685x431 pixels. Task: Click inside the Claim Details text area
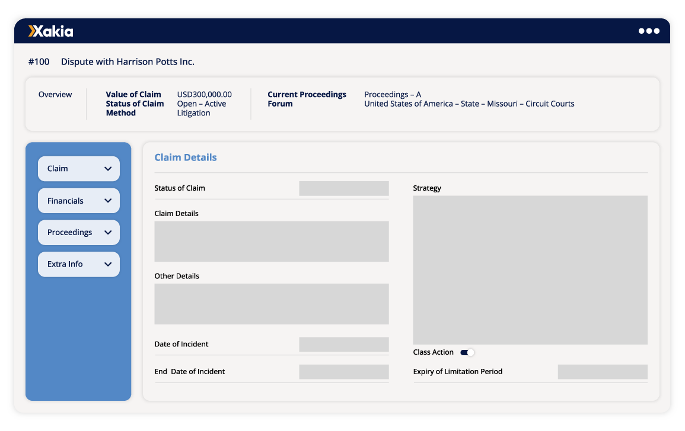tap(272, 241)
